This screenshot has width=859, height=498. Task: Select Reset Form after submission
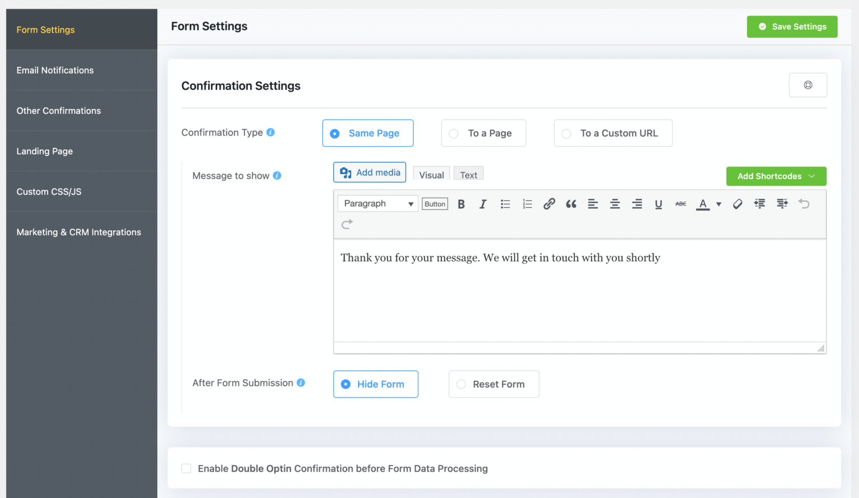[461, 384]
